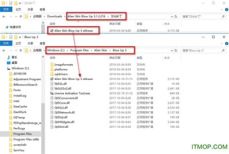
Task: Open help icon in 汉化补丁 window
Action: pyautogui.click(x=227, y=9)
